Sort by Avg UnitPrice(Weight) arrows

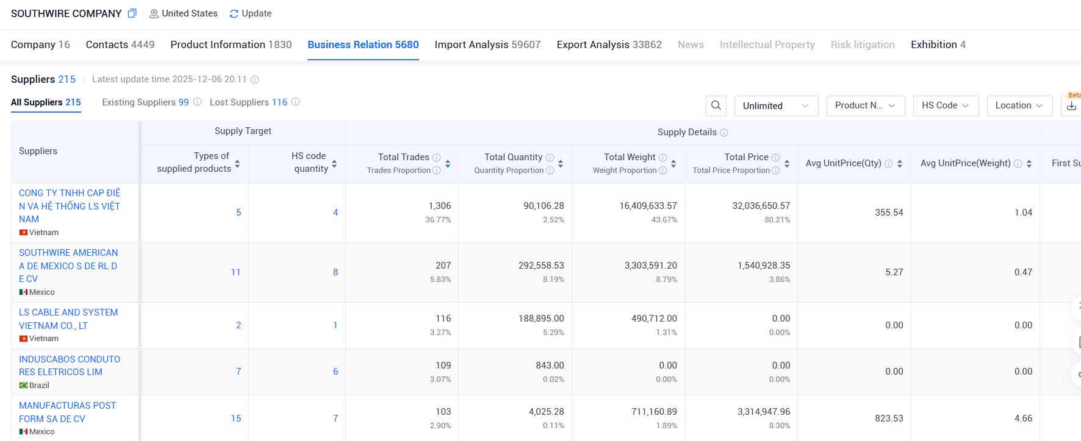1029,164
